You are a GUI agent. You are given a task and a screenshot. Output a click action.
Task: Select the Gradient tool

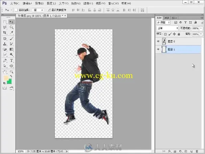tap(12, 49)
